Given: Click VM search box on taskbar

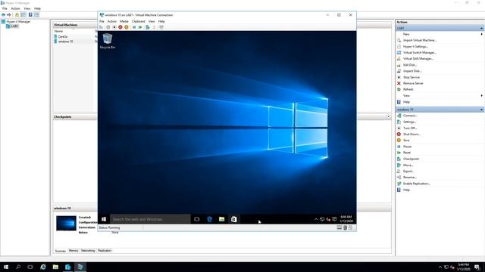Looking at the screenshot, I should coord(150,219).
